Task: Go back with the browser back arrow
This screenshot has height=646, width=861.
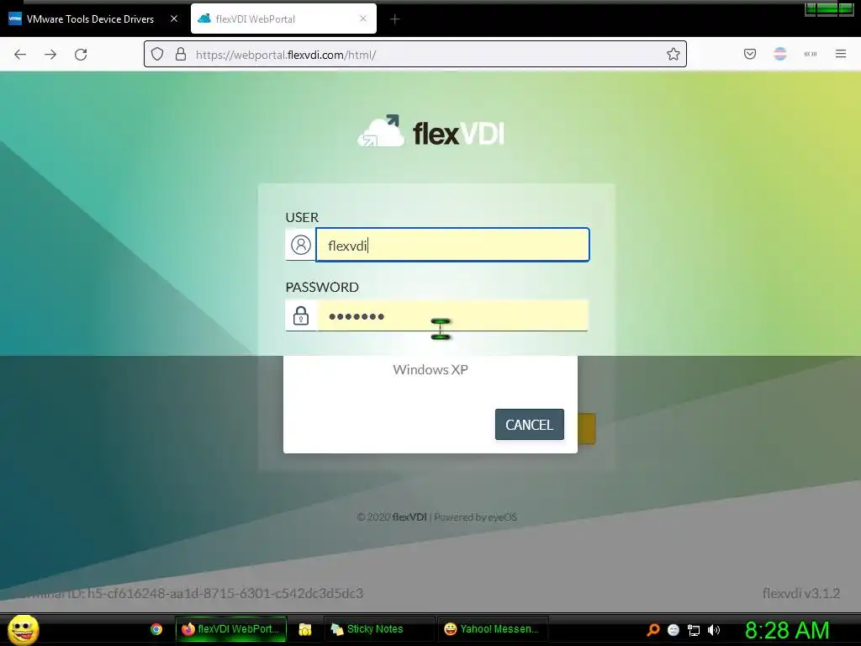Action: click(x=20, y=55)
